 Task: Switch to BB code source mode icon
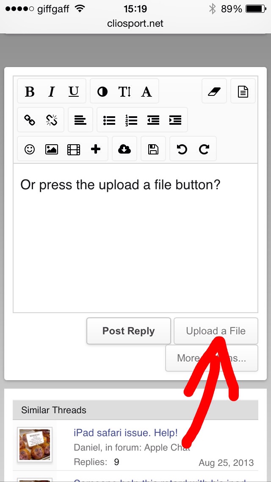(243, 91)
